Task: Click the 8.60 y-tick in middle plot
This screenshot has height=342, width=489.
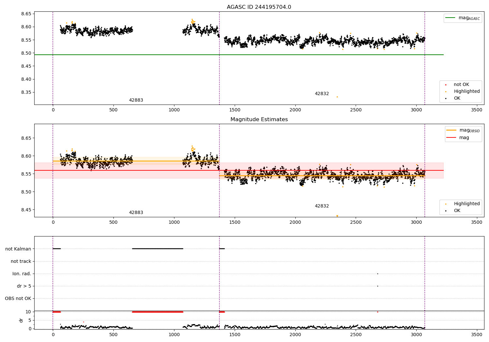Action: [26, 156]
